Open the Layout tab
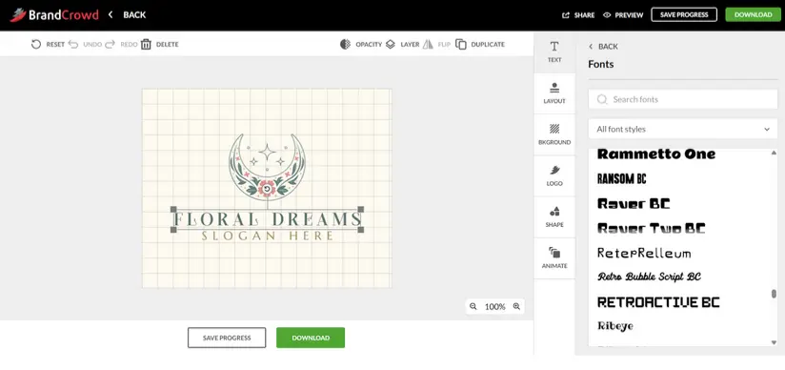This screenshot has width=785, height=370. [554, 93]
